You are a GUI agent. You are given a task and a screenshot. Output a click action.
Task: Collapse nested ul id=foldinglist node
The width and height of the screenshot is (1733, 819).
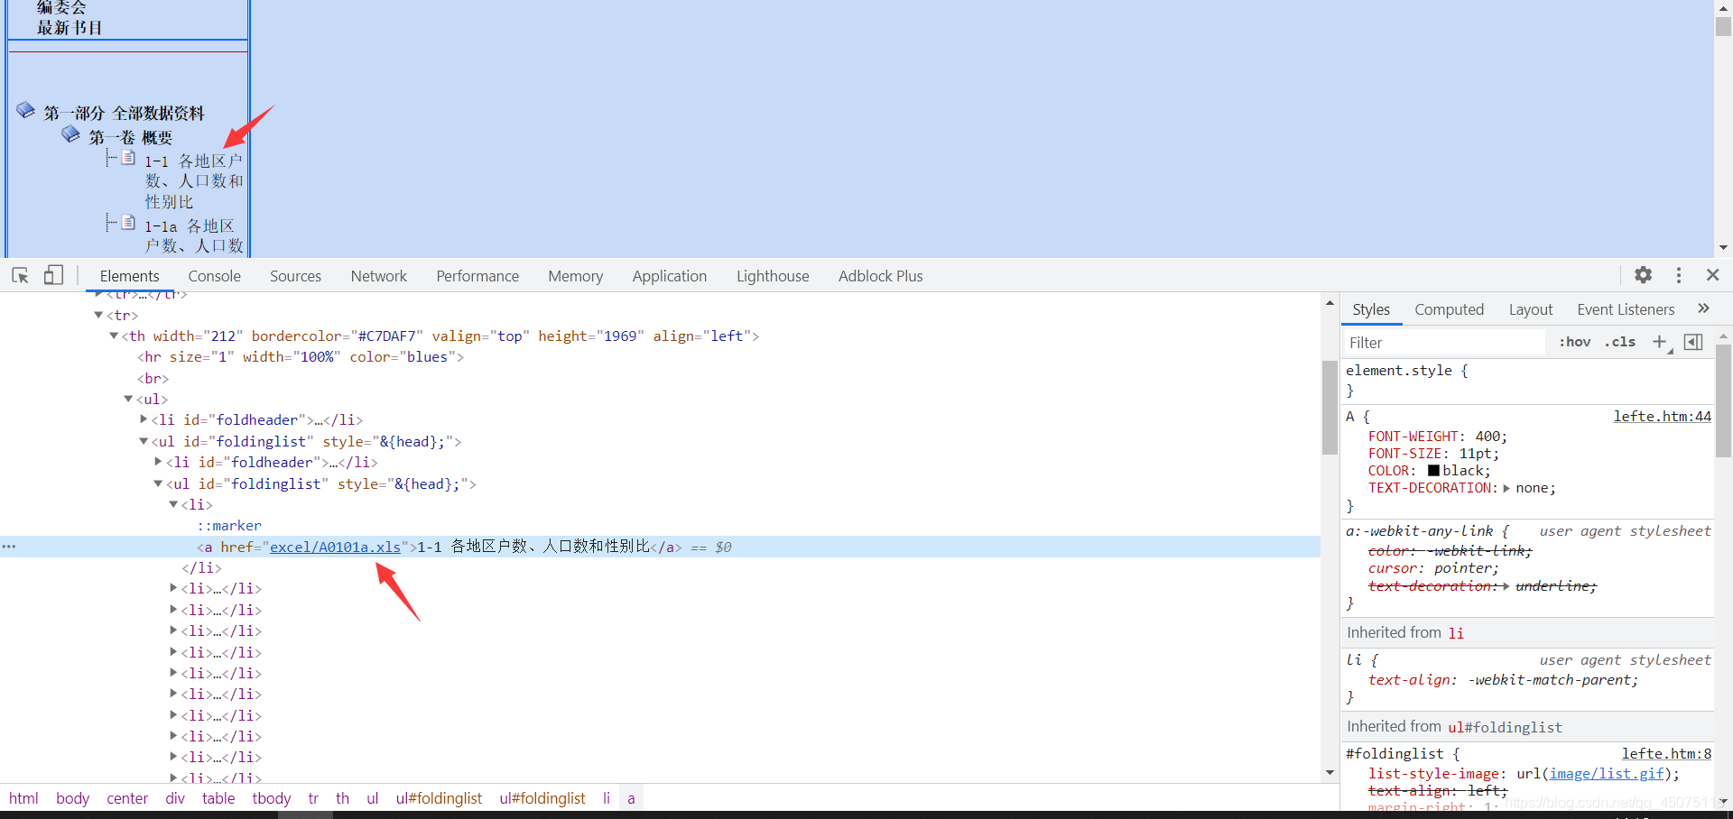159,483
